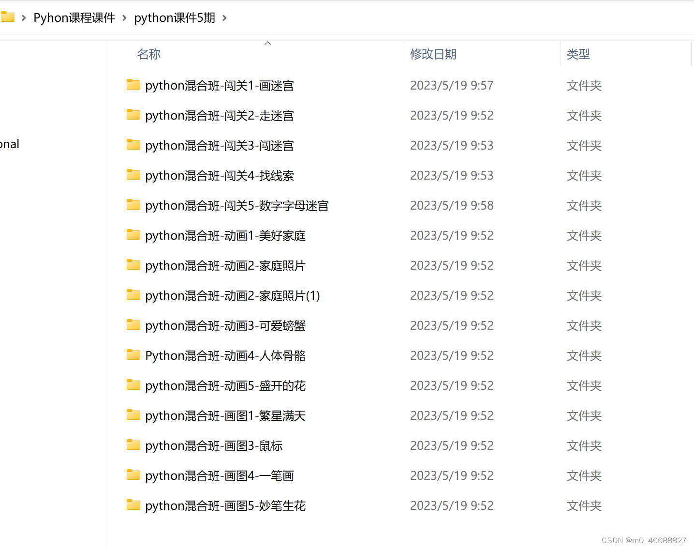
Task: Select python混合班-动画5-盛开的花 folder name
Action: pyautogui.click(x=225, y=386)
